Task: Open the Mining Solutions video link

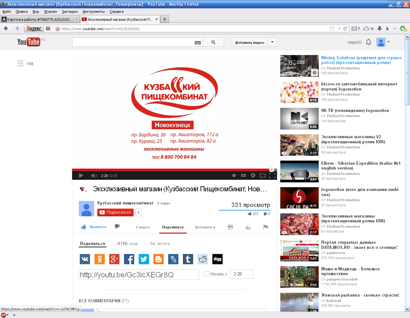Action: point(362,60)
